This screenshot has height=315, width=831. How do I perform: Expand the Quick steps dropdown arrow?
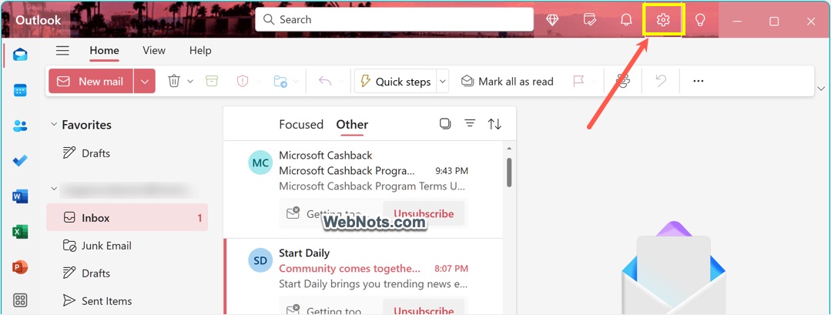pos(443,81)
